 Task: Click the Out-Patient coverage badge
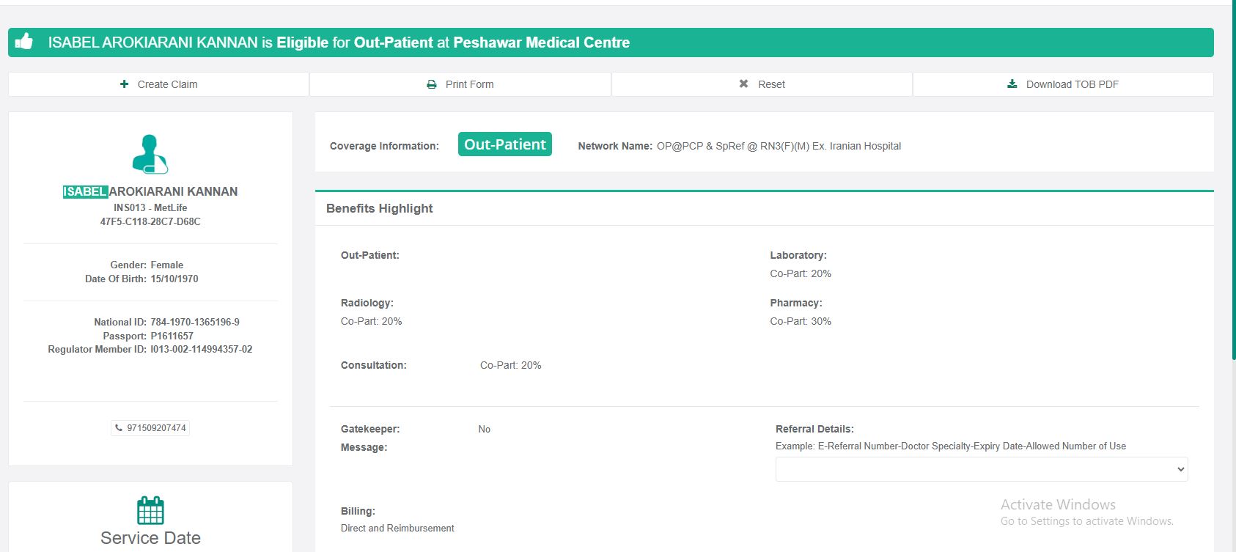[504, 144]
